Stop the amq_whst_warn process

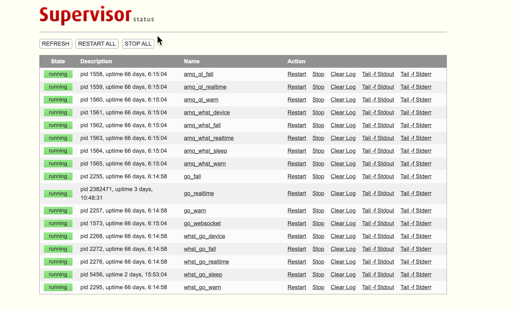[x=318, y=164]
